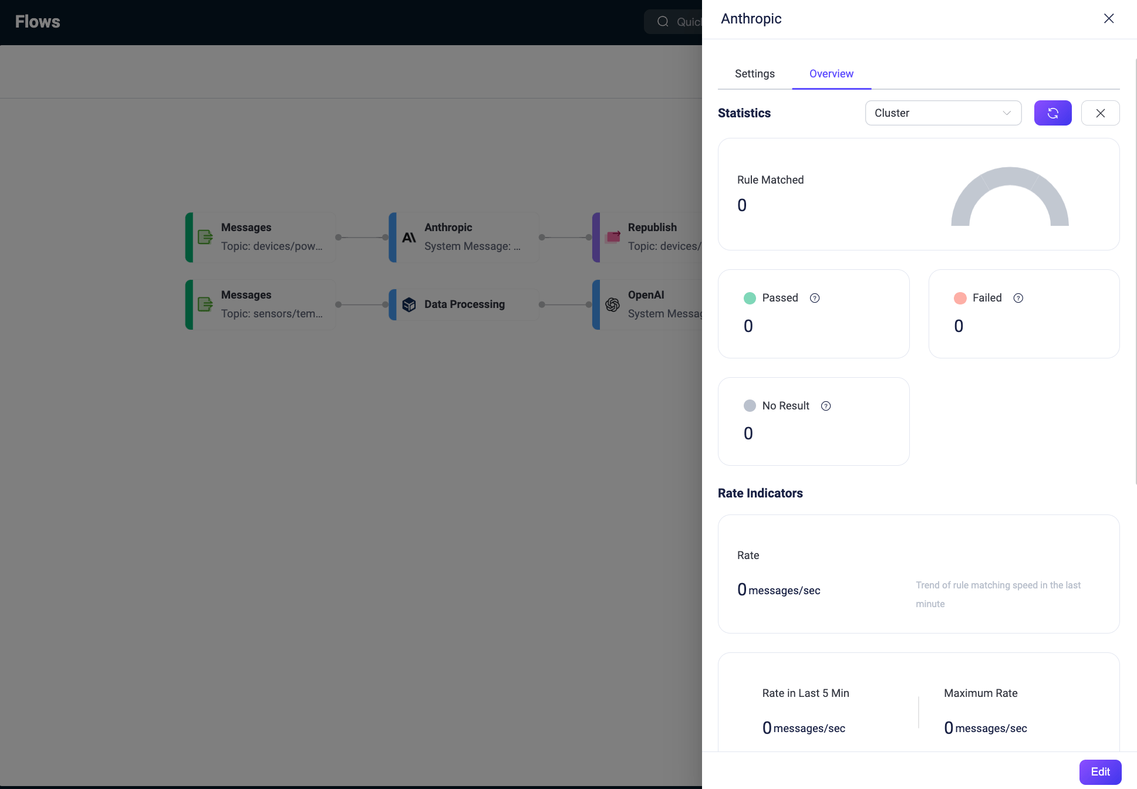Click the drawer's vertical scrollbar
The width and height of the screenshot is (1137, 789).
click(1135, 270)
